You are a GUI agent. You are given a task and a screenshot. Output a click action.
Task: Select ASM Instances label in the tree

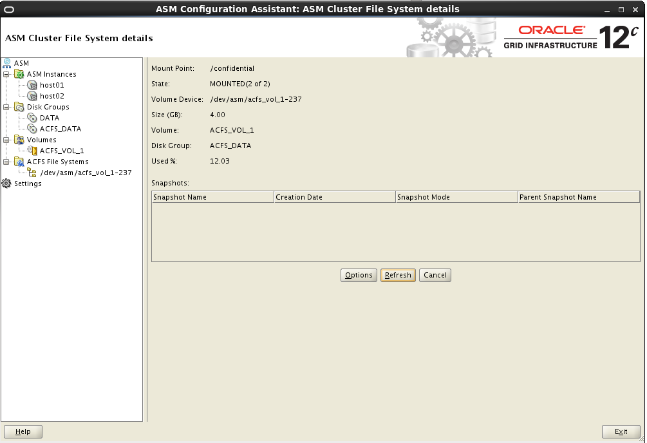52,74
